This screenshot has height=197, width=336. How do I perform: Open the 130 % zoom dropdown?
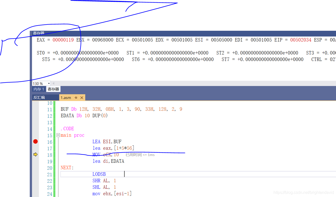coord(49,83)
